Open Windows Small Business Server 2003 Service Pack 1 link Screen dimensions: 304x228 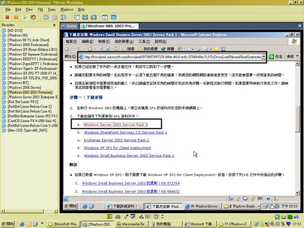coord(129,155)
